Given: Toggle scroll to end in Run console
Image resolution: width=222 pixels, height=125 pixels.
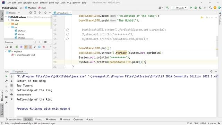Looking at the screenshot, I should click(11, 90).
